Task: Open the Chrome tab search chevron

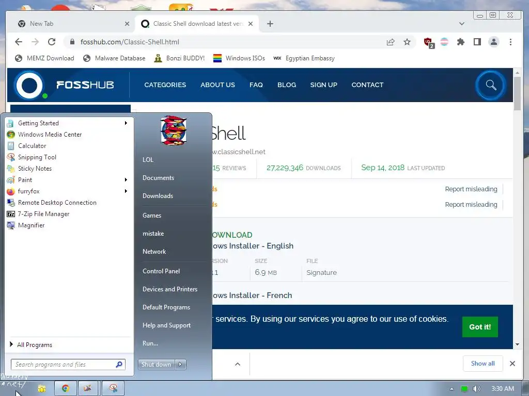Action: tap(462, 24)
